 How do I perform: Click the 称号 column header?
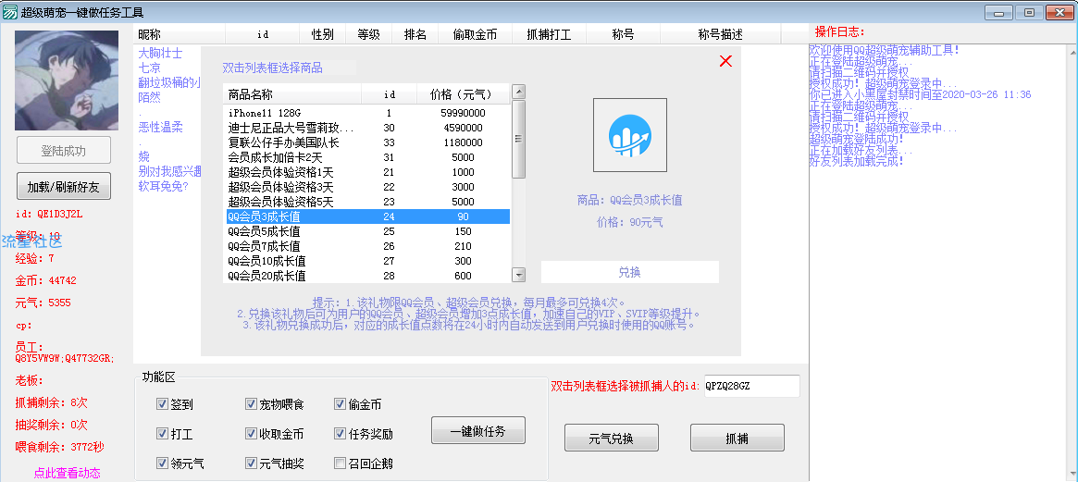(x=623, y=34)
